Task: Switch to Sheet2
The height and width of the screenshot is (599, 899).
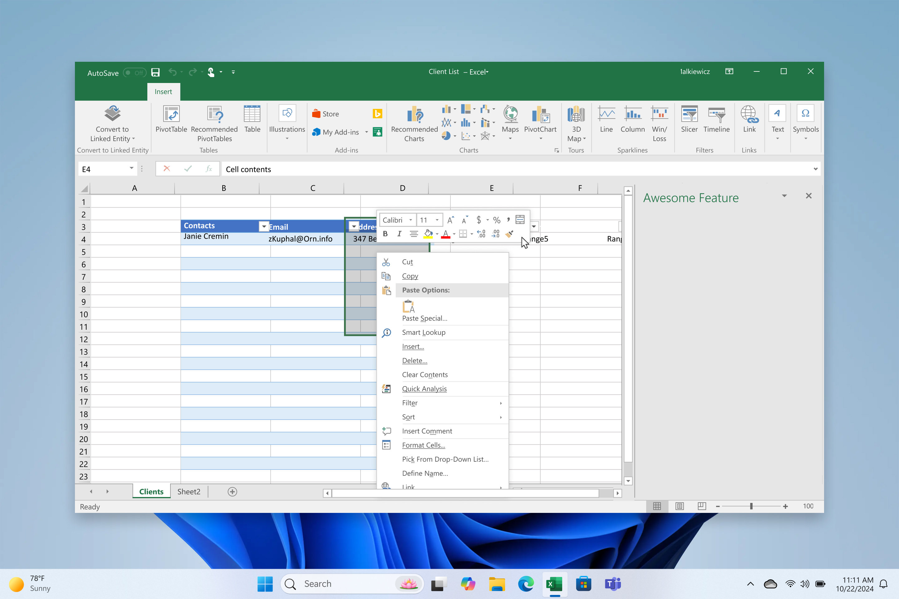Action: point(189,492)
